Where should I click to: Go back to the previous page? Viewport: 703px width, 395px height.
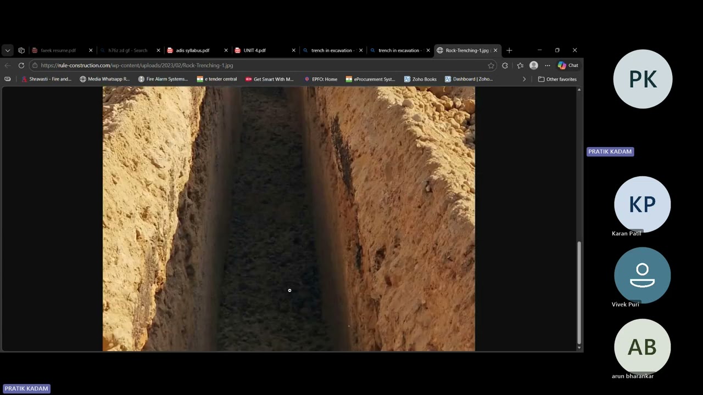(8, 65)
